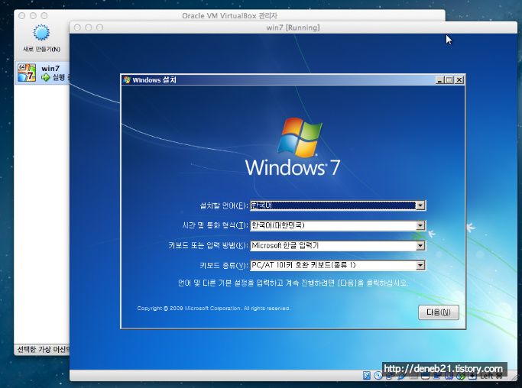Minimize the Windows 설치 dialog
The image size is (522, 388).
pyautogui.click(x=439, y=80)
